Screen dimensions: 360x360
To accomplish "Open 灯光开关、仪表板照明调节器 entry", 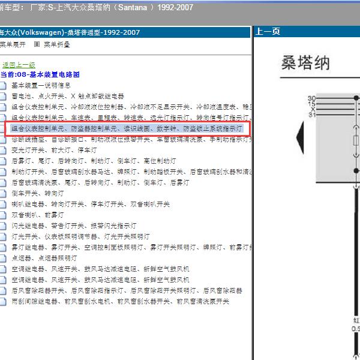I will pyautogui.click(x=80, y=236).
